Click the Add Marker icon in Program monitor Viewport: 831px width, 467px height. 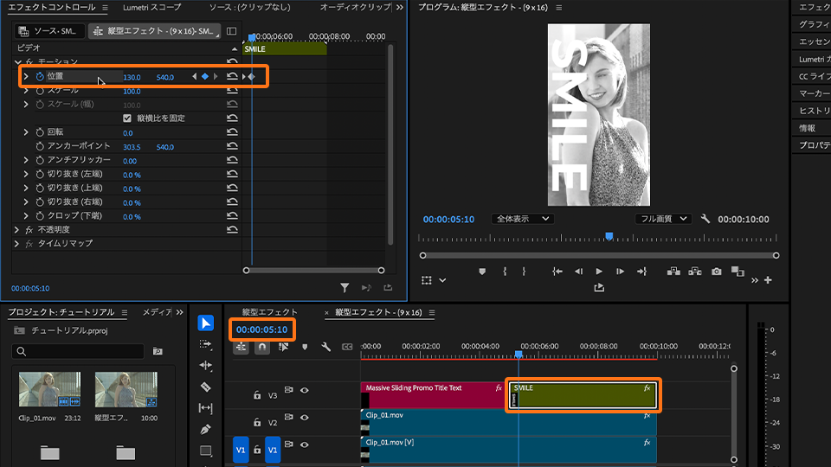(482, 272)
